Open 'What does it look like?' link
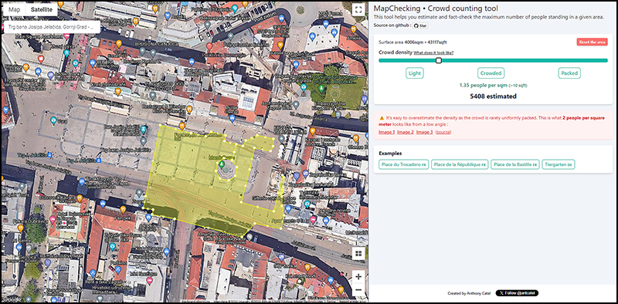The image size is (618, 304). click(433, 52)
